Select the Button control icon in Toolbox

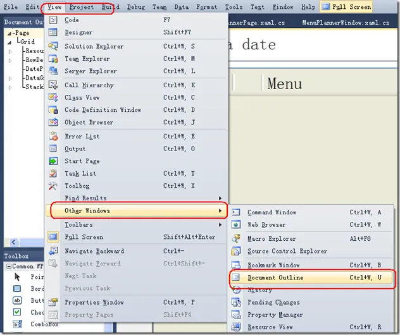[x=17, y=300]
